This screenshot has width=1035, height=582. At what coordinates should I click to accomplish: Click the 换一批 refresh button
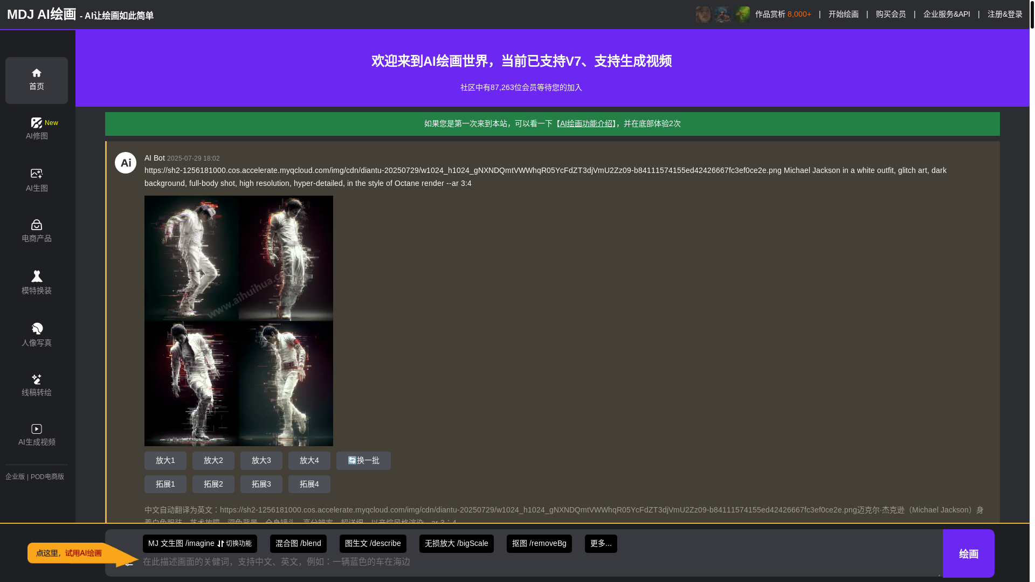point(363,461)
